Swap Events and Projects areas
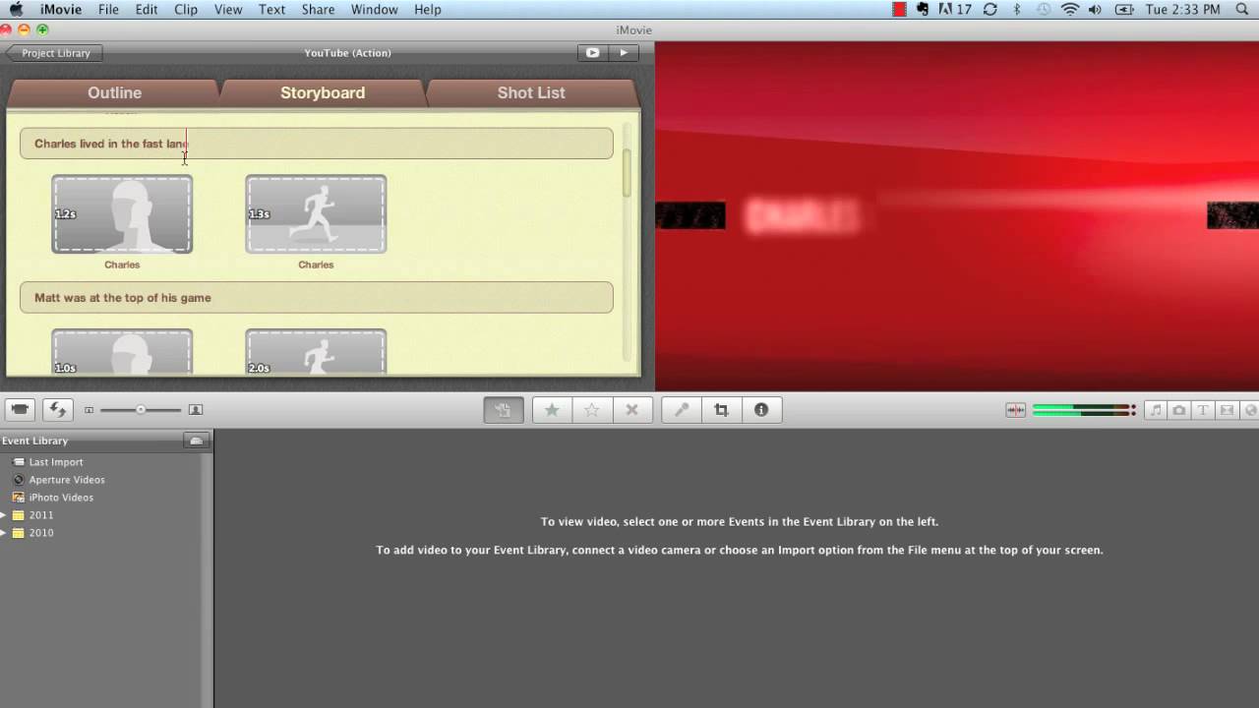This screenshot has height=708, width=1259. click(x=58, y=409)
